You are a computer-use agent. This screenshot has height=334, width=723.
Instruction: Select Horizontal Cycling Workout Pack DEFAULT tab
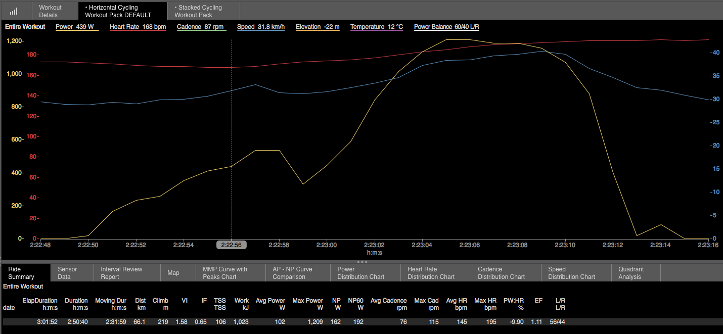122,11
